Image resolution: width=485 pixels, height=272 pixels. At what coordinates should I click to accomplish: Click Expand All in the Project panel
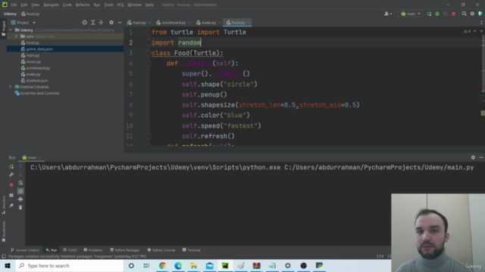tap(92, 23)
